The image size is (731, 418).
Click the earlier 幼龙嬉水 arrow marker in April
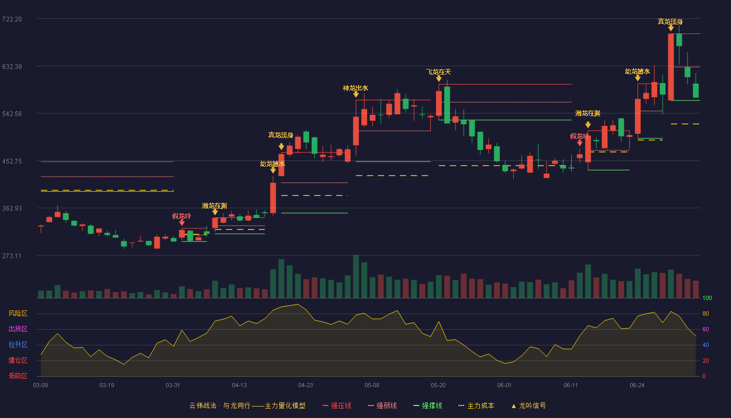(273, 170)
